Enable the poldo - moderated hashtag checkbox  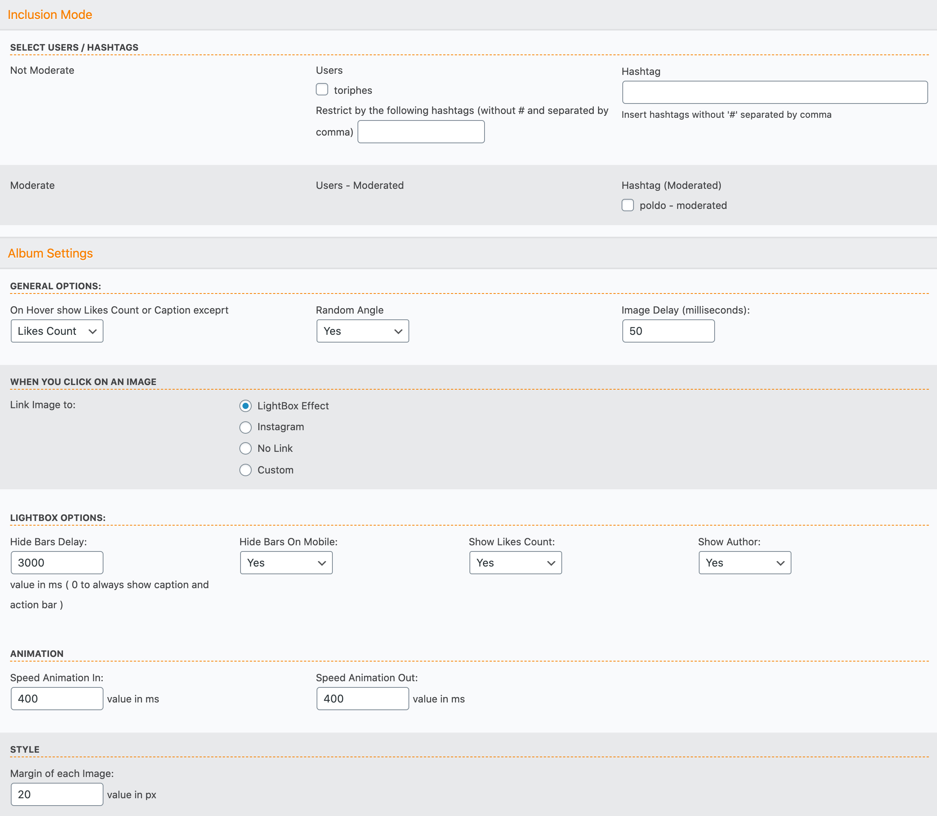click(x=627, y=205)
